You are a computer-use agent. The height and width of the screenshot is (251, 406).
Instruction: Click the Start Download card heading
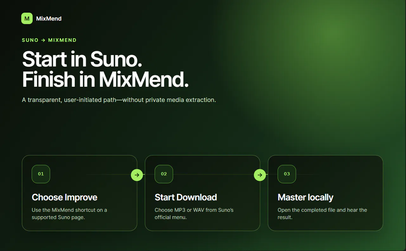(x=186, y=198)
